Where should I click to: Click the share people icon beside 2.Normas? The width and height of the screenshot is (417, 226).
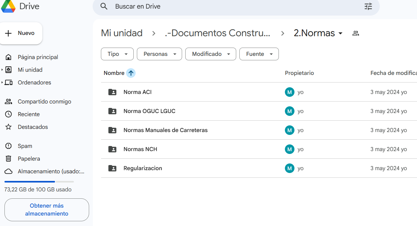pos(356,33)
